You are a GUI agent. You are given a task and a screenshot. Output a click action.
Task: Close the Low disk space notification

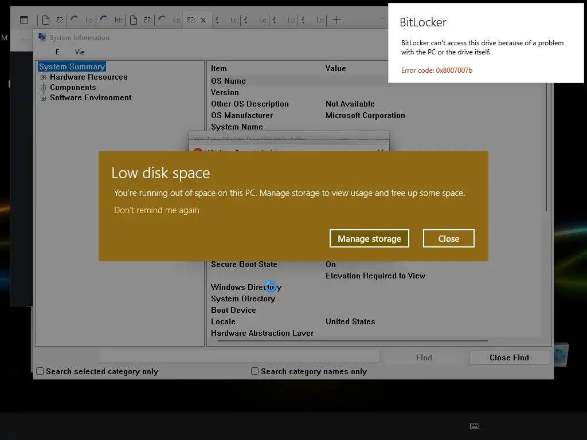(x=448, y=238)
